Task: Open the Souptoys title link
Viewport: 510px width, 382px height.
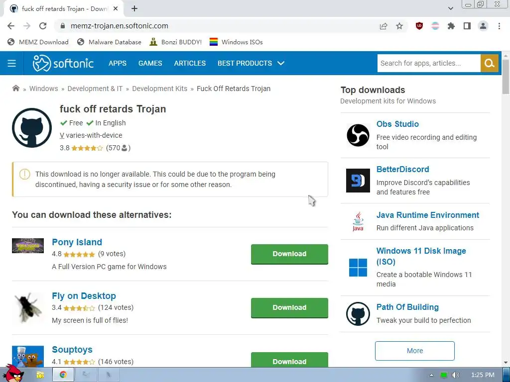Action: tap(72, 350)
